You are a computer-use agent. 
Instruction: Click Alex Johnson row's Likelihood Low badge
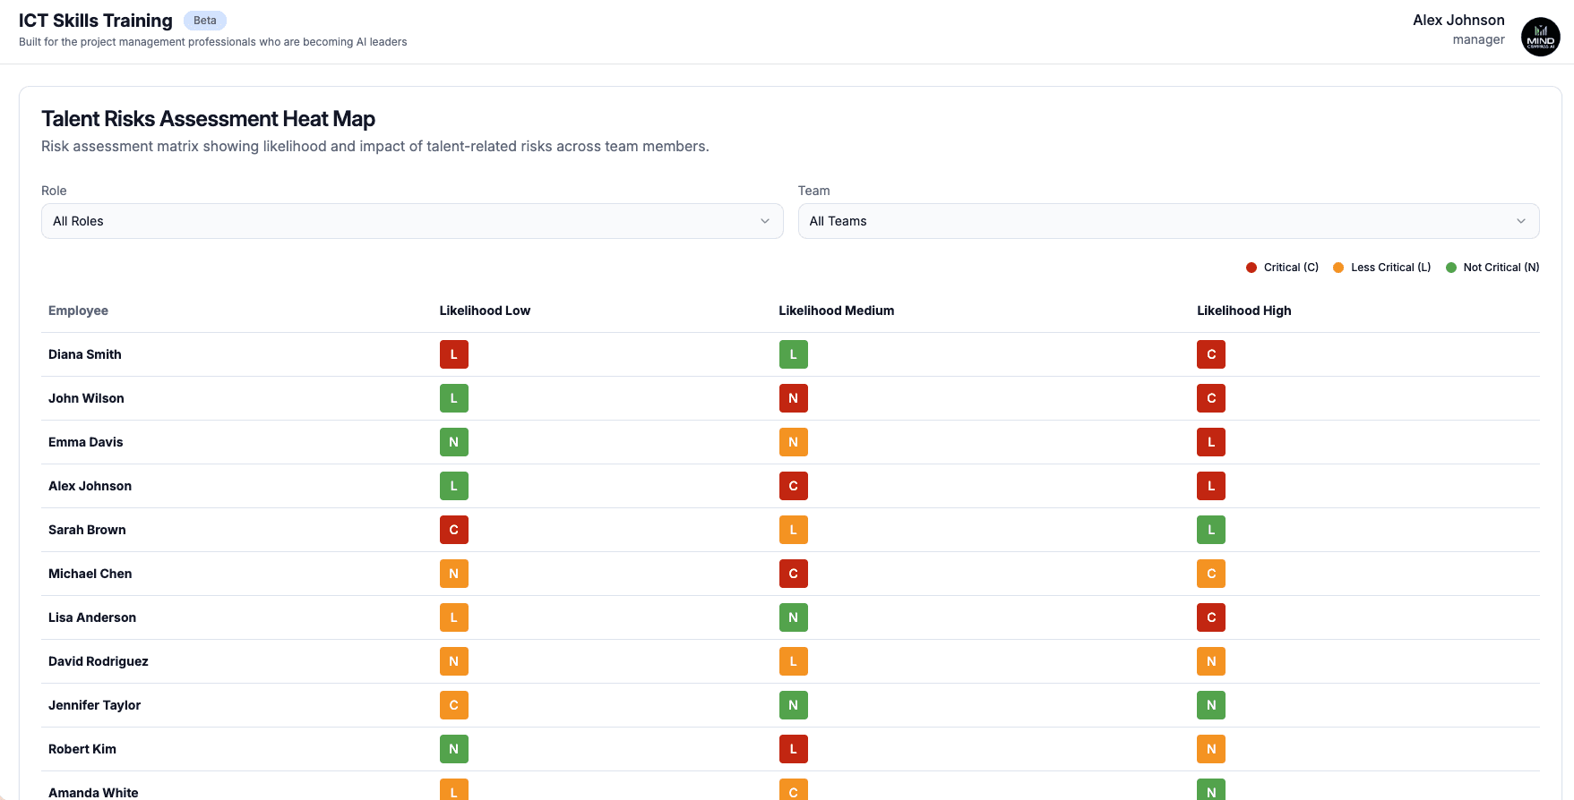coord(454,486)
